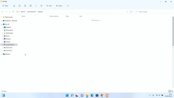This screenshot has width=174, height=98.
Task: Sort by Size column header
Action: click(x=81, y=16)
